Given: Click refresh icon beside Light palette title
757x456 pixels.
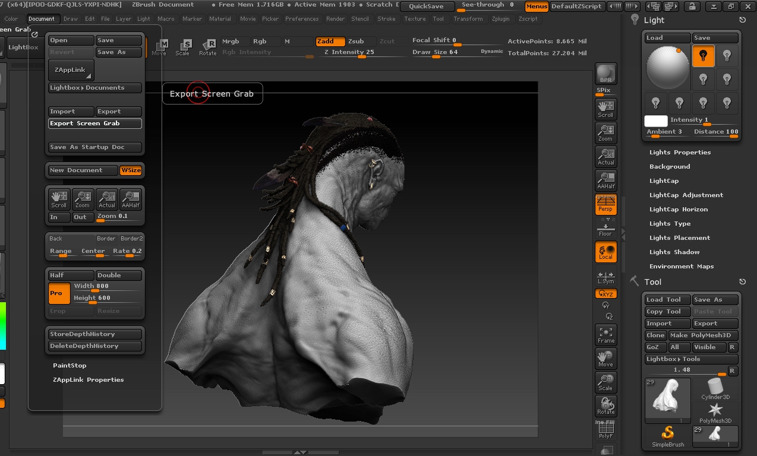Looking at the screenshot, I should pyautogui.click(x=742, y=20).
